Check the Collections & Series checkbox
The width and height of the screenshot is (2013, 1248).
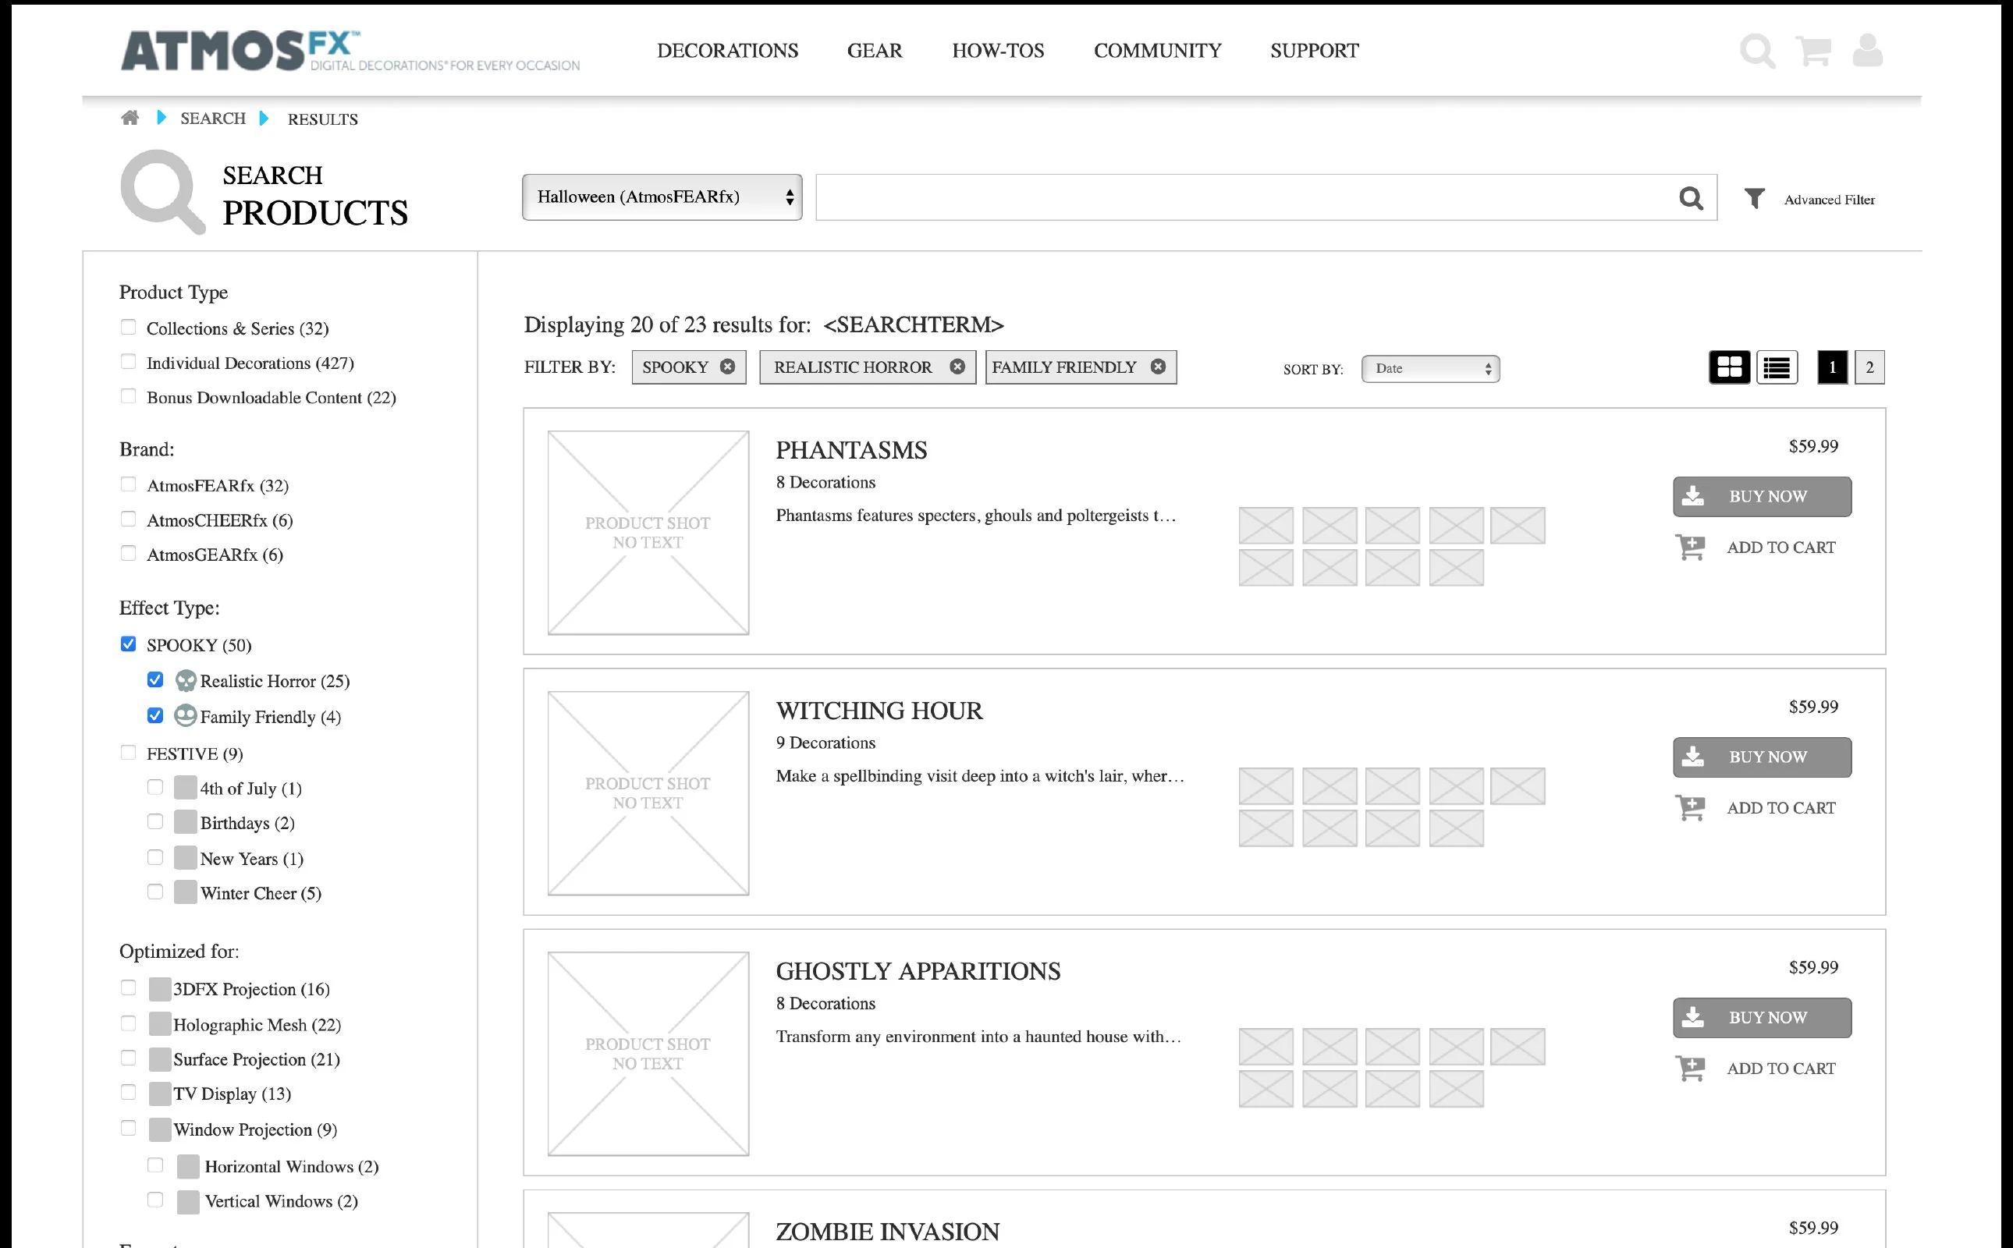coord(128,327)
